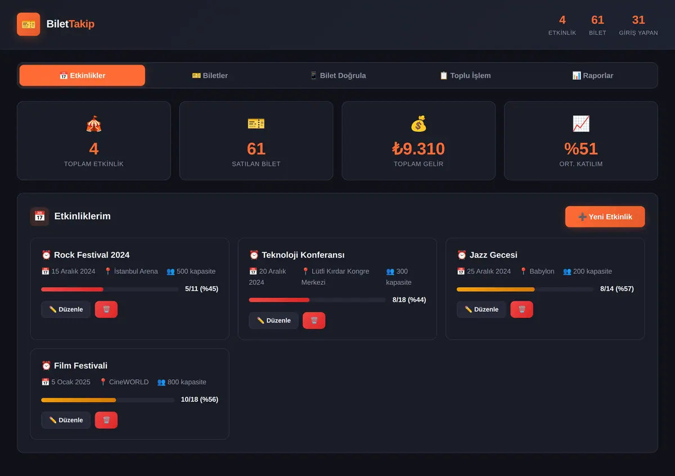Click the alarm clock icon on Jazz Gecesi

(462, 255)
